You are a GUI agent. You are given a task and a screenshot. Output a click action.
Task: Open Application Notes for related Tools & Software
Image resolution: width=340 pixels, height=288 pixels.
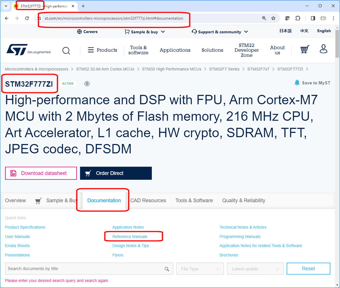(261, 246)
